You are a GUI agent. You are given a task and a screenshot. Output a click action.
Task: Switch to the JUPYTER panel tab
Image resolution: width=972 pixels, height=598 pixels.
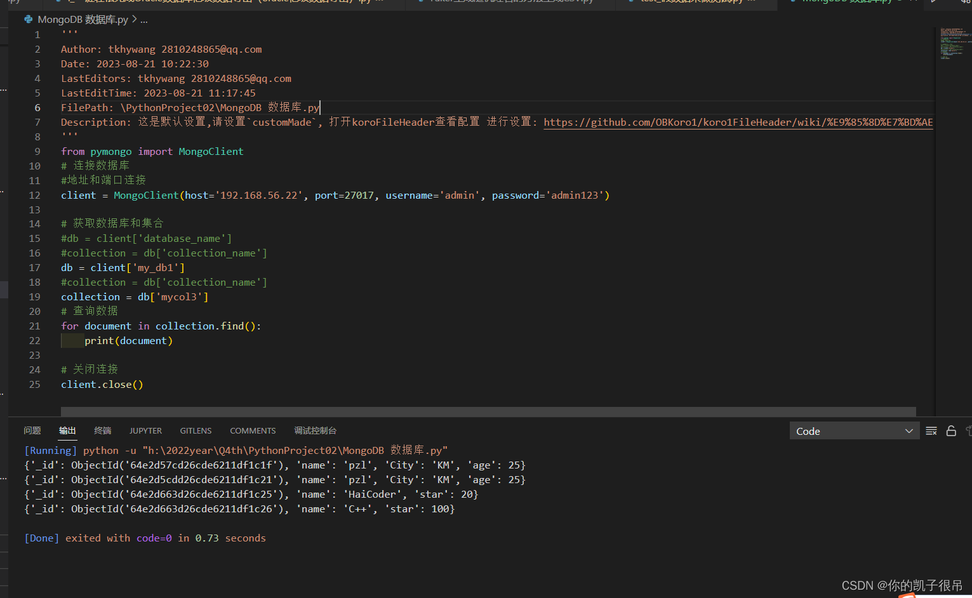pos(145,430)
